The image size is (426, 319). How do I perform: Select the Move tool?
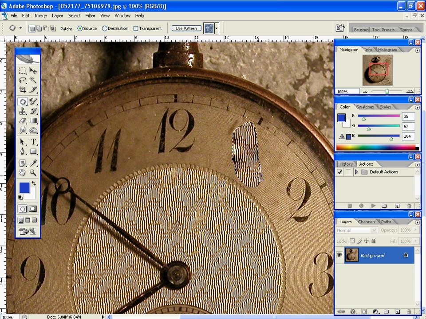tap(33, 71)
